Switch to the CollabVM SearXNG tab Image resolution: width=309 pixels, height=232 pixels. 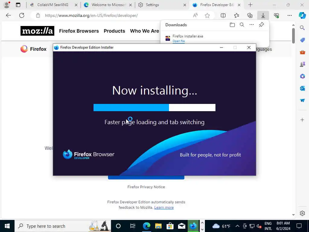click(x=53, y=5)
